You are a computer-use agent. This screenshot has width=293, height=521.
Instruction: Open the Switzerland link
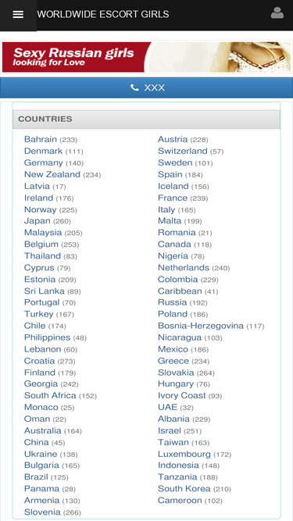[182, 152]
